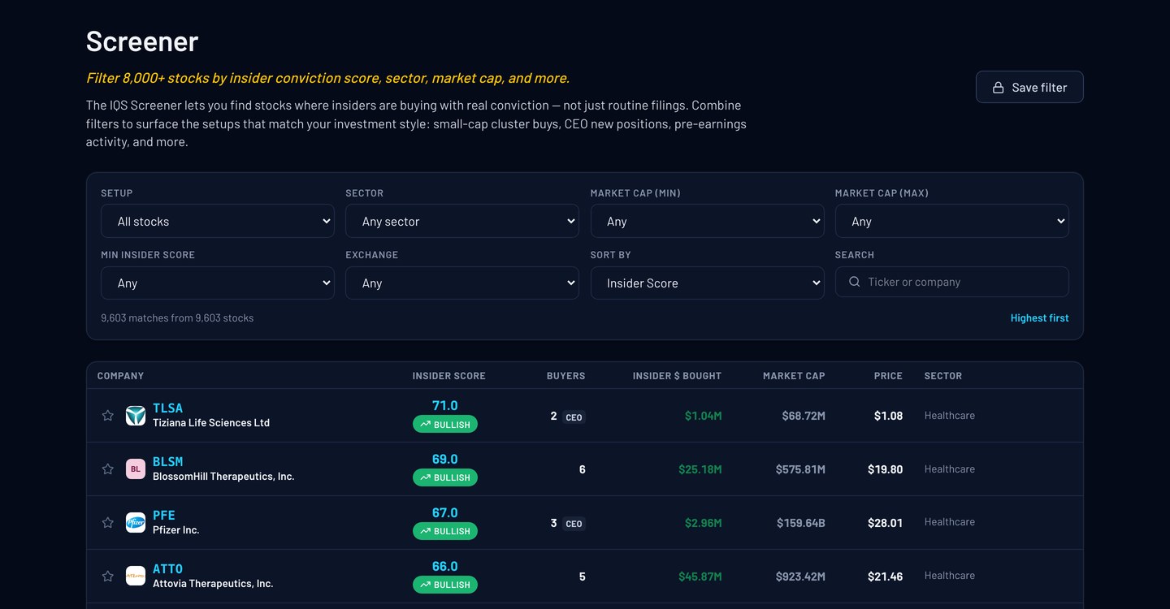1170x609 pixels.
Task: Toggle the Highest first sort order link
Action: [1039, 318]
